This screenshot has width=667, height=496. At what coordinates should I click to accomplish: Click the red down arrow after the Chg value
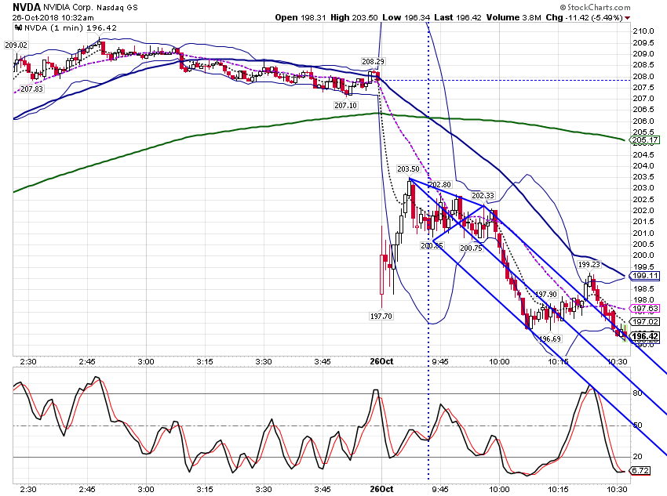[628, 18]
